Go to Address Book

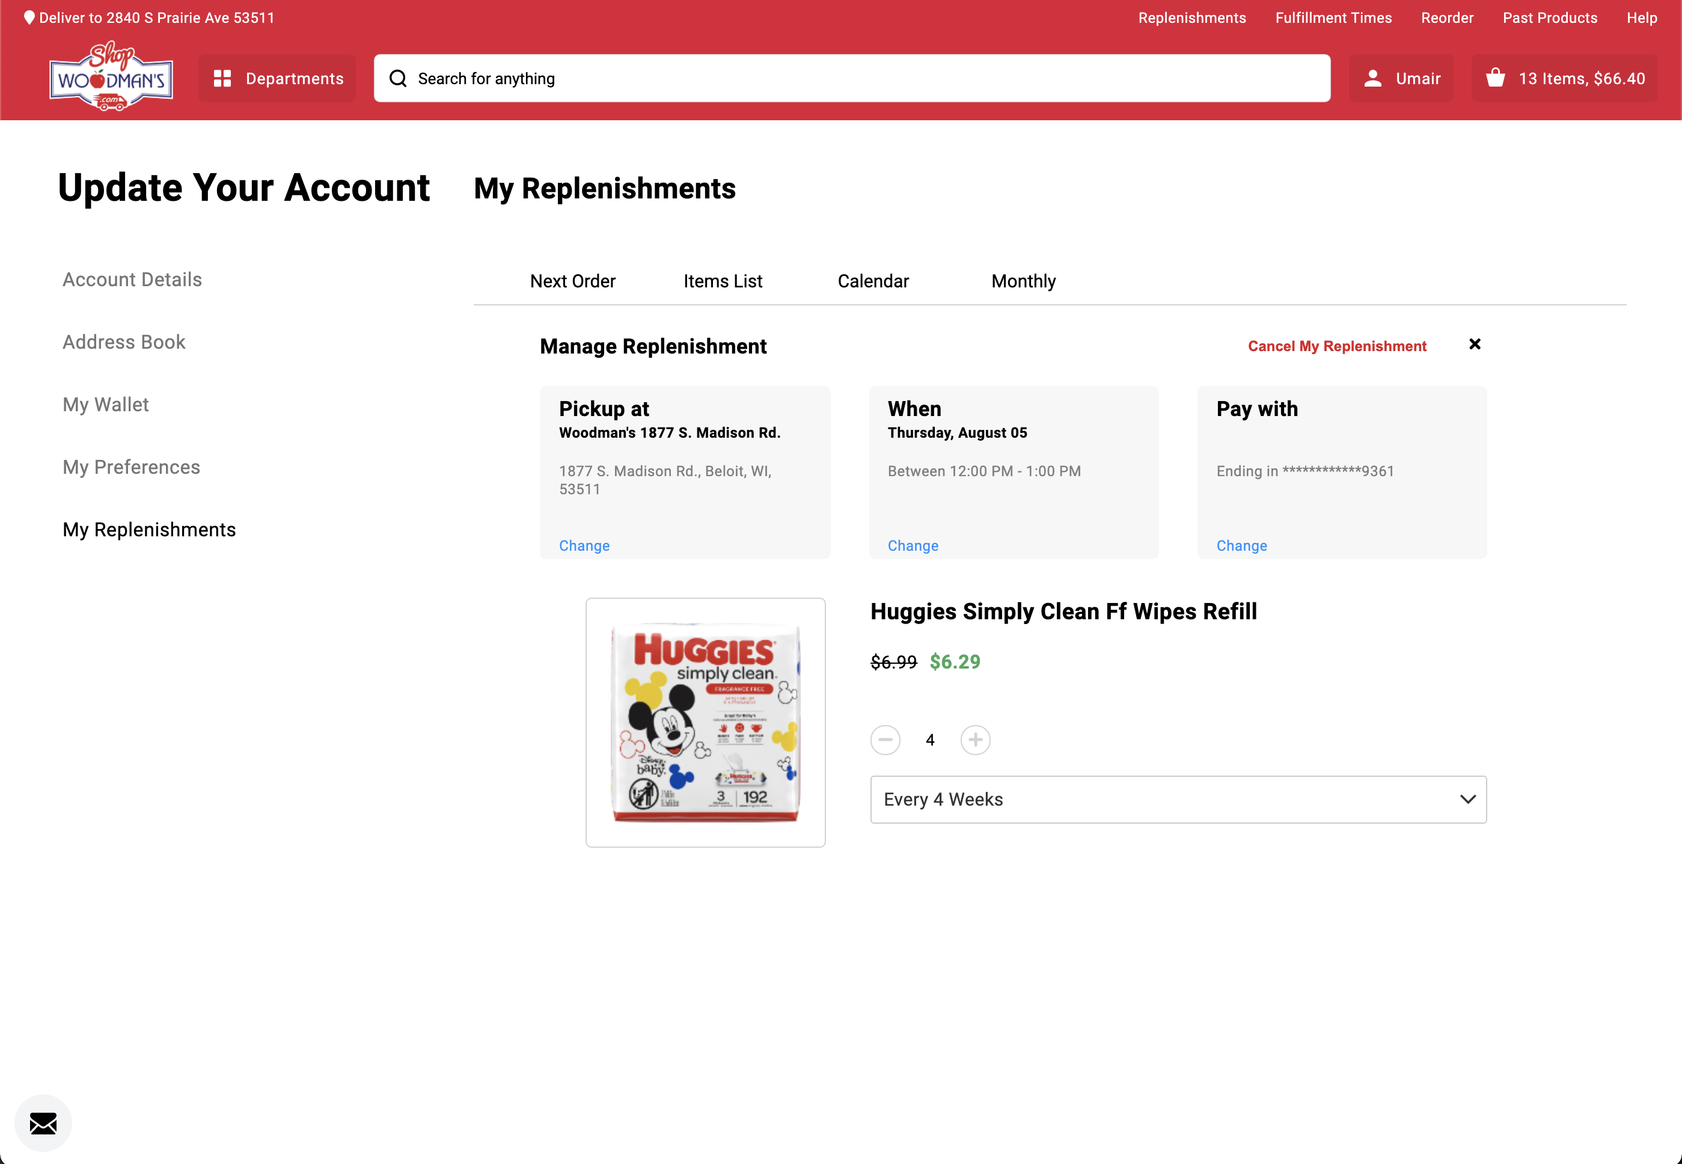124,342
